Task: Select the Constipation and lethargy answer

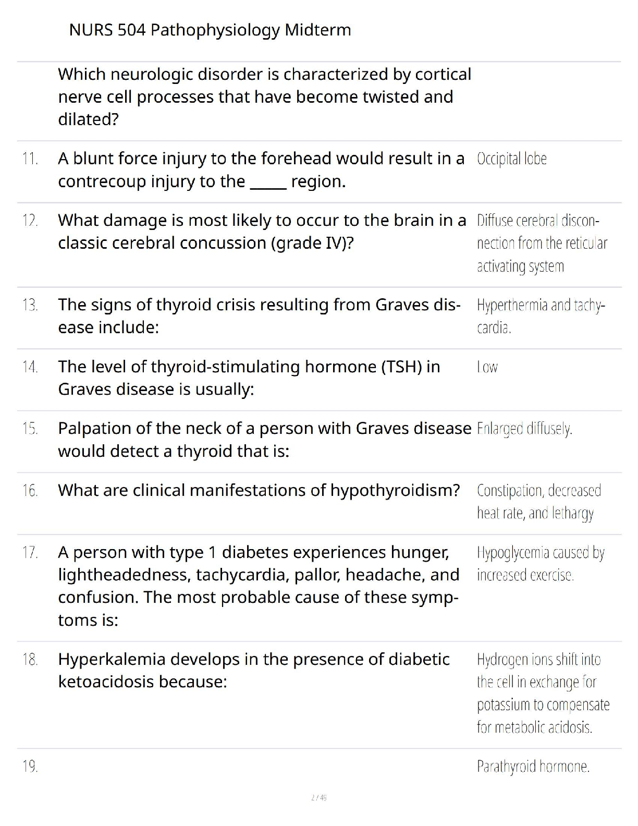Action: [538, 502]
